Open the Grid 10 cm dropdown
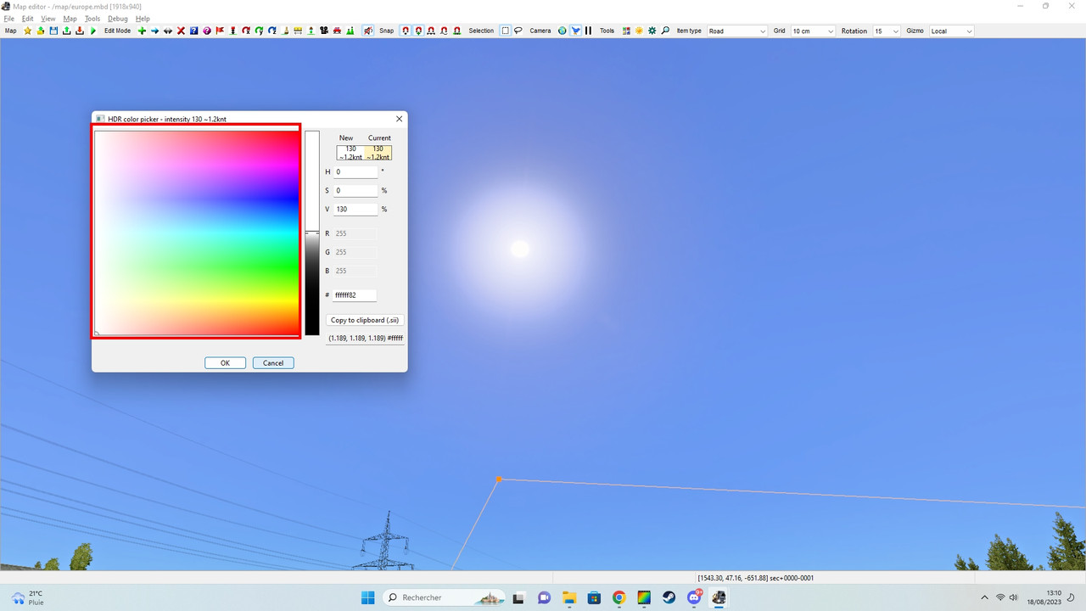1086x611 pixels. tap(813, 31)
